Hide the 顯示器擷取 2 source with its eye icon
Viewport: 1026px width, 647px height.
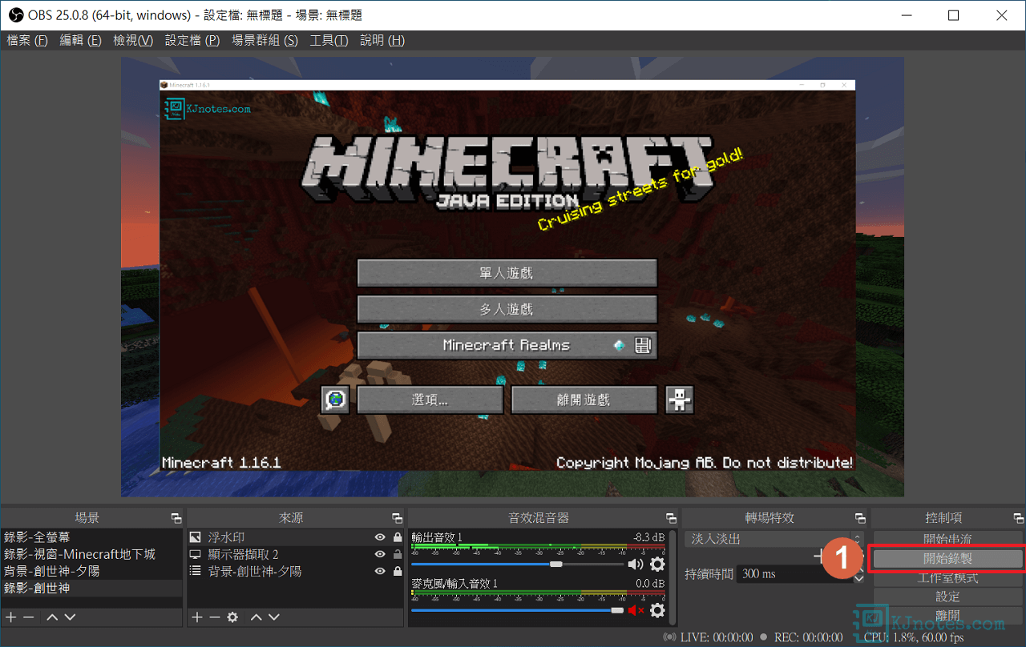point(380,554)
